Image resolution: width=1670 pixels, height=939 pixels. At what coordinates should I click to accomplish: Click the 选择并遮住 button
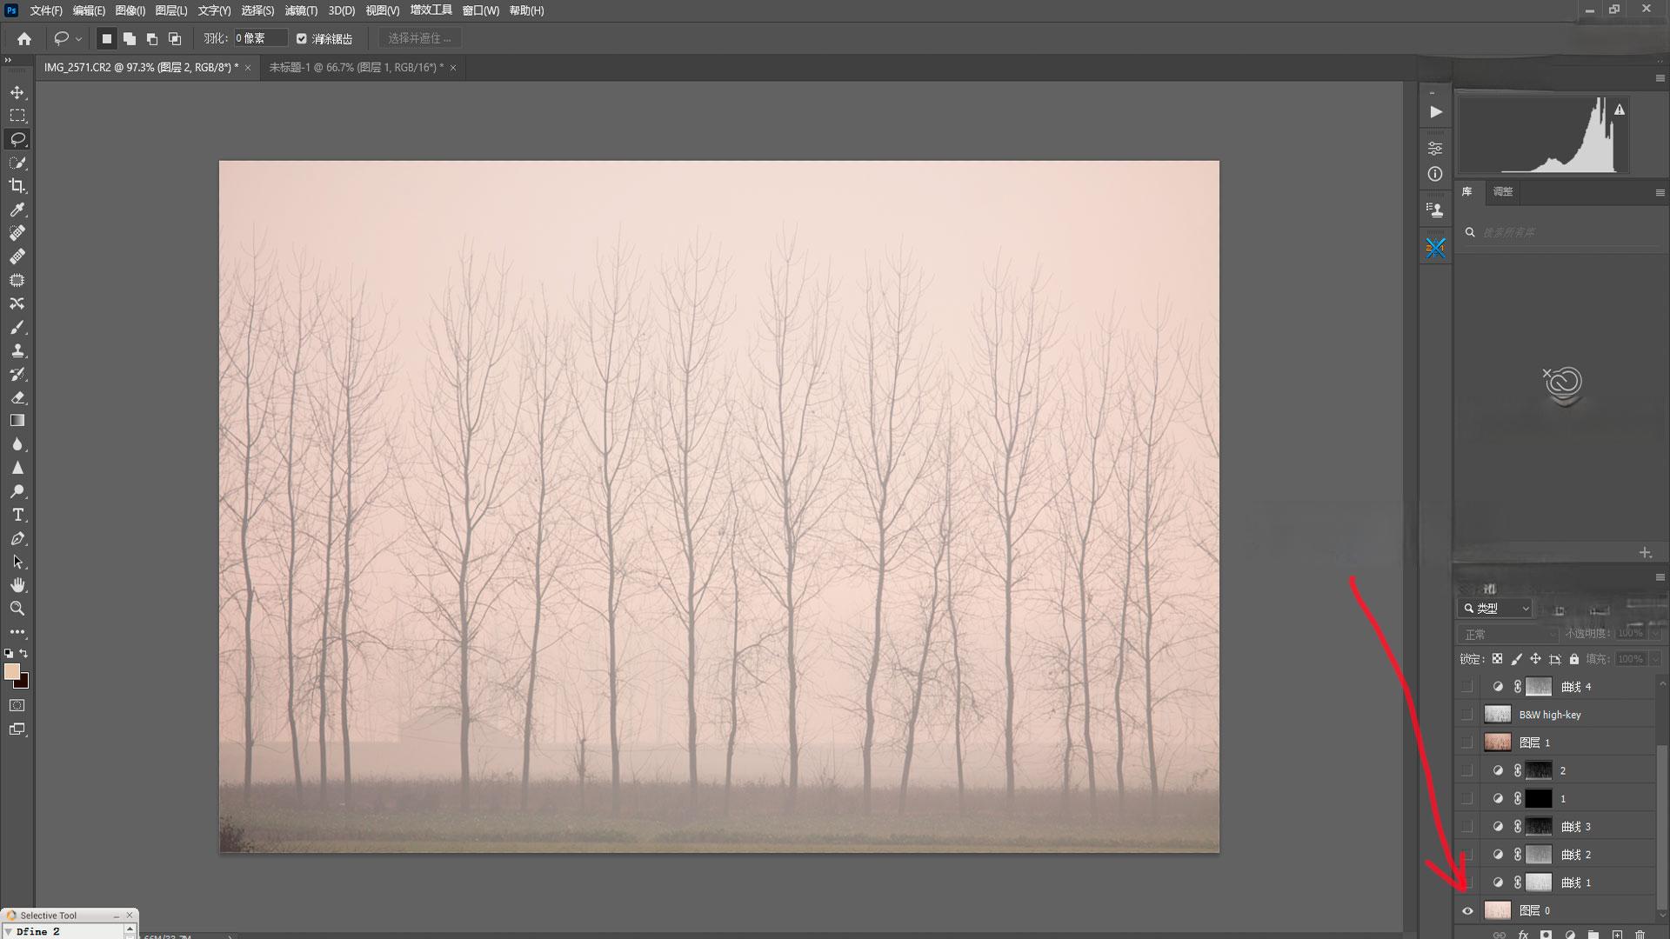pos(419,38)
